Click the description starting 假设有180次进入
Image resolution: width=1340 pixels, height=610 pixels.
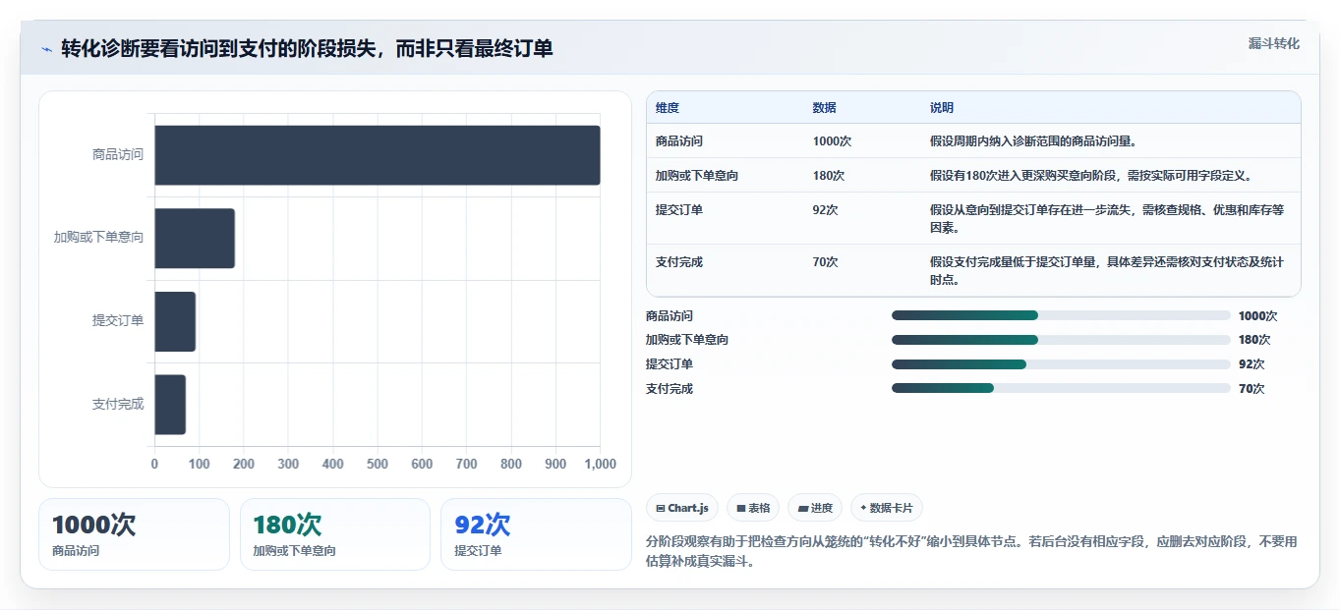(x=1090, y=175)
